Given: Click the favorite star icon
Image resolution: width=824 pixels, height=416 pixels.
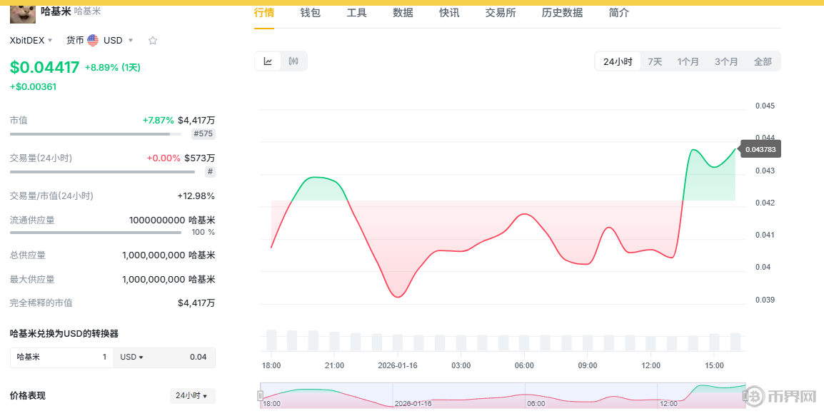Looking at the screenshot, I should point(152,41).
